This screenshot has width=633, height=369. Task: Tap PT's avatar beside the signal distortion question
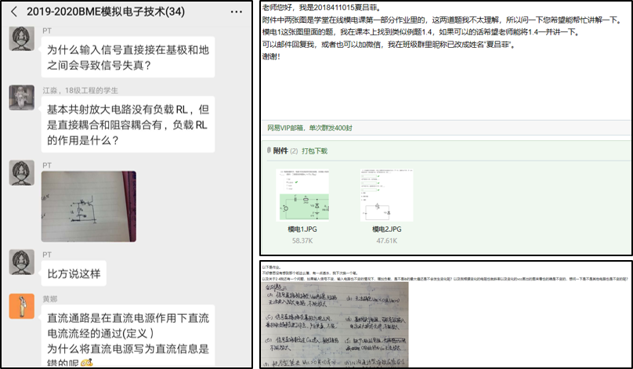(20, 38)
